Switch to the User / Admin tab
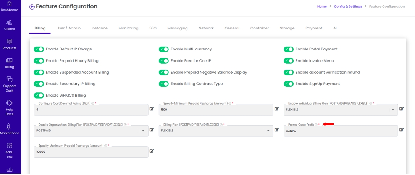 (x=69, y=28)
